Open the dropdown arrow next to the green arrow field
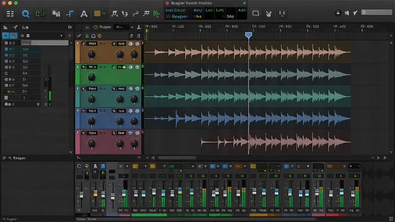 (132, 27)
